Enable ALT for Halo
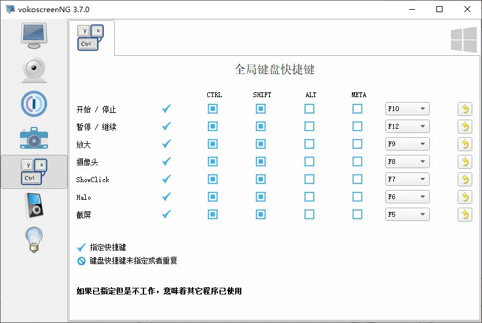 (x=309, y=197)
